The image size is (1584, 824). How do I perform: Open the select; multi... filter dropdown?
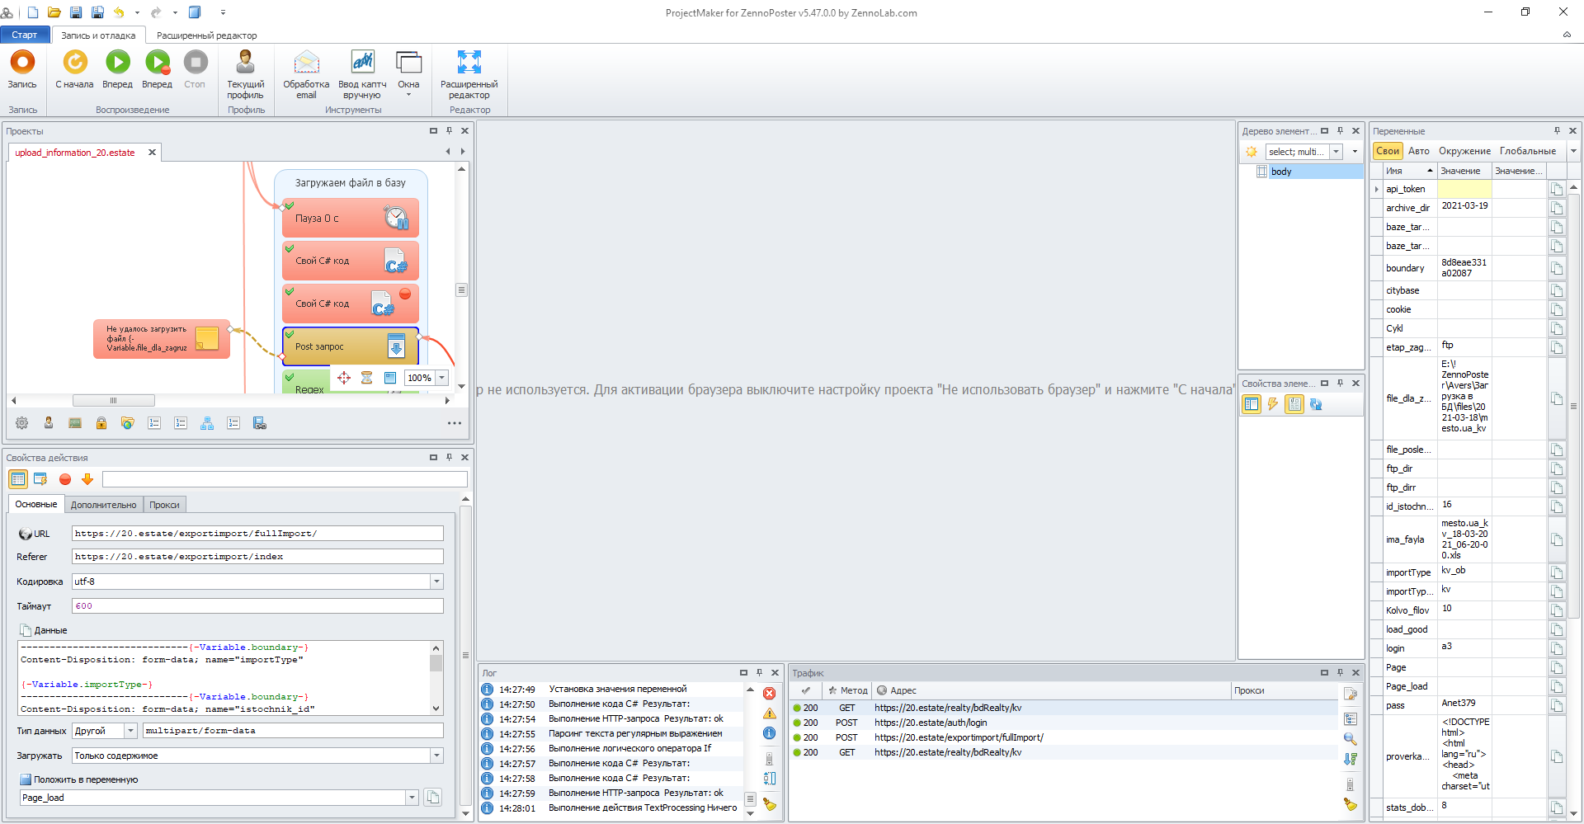tap(1336, 152)
